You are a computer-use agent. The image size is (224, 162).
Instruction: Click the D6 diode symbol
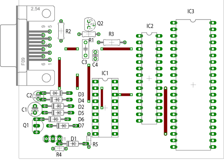55,119
